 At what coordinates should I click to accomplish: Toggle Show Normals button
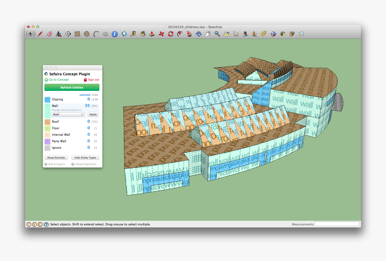(x=56, y=158)
